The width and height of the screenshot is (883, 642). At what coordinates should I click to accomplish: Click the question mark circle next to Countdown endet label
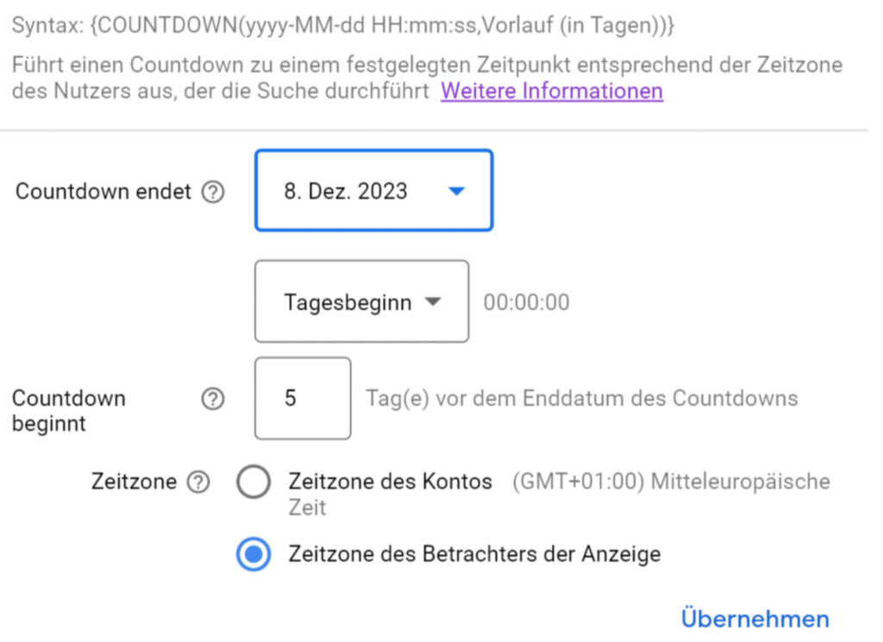point(213,191)
